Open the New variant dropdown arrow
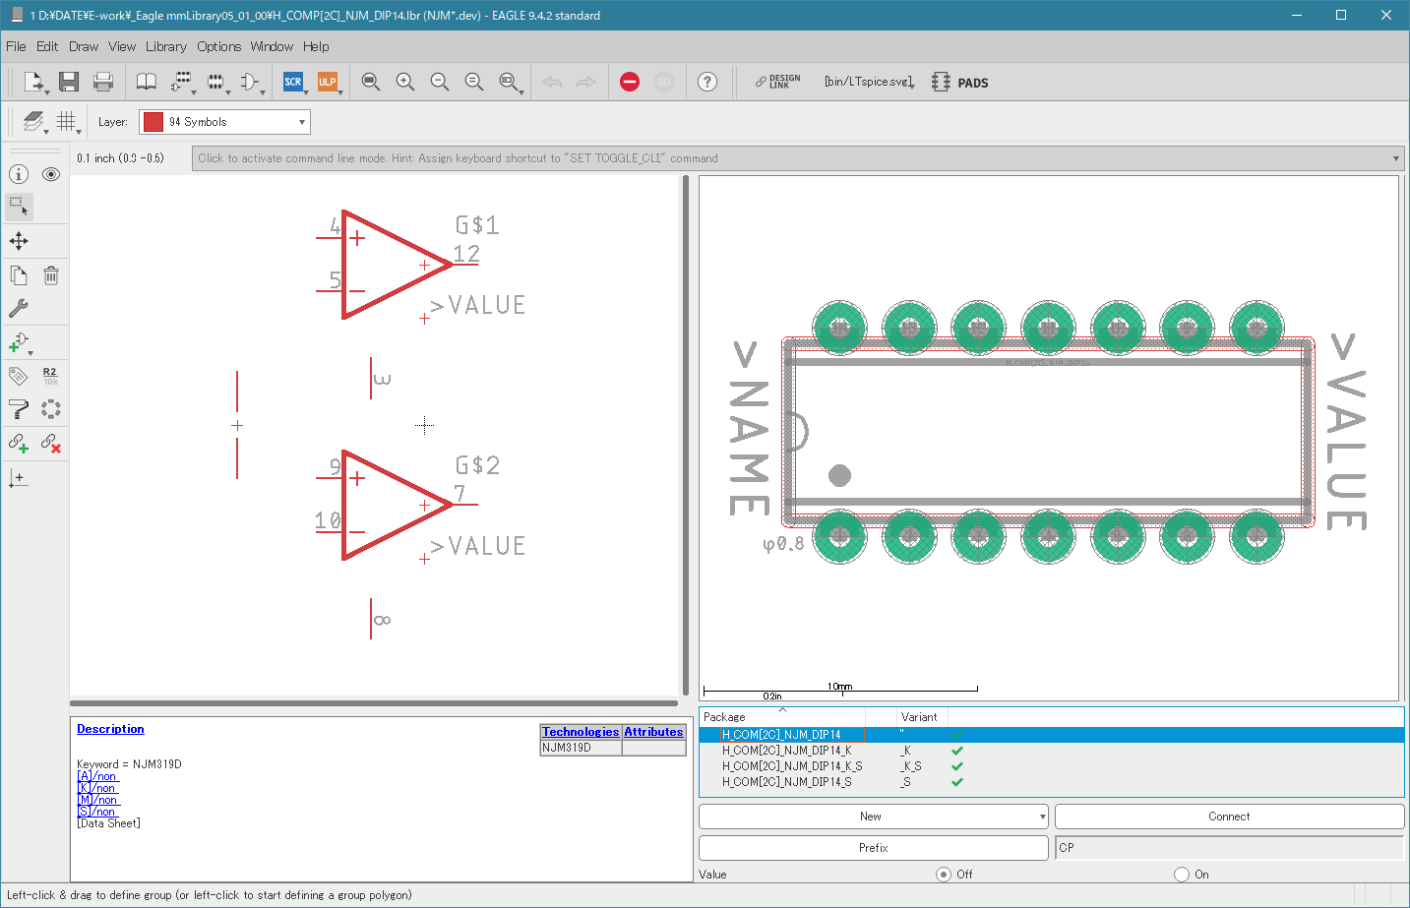The width and height of the screenshot is (1410, 908). click(x=1043, y=817)
